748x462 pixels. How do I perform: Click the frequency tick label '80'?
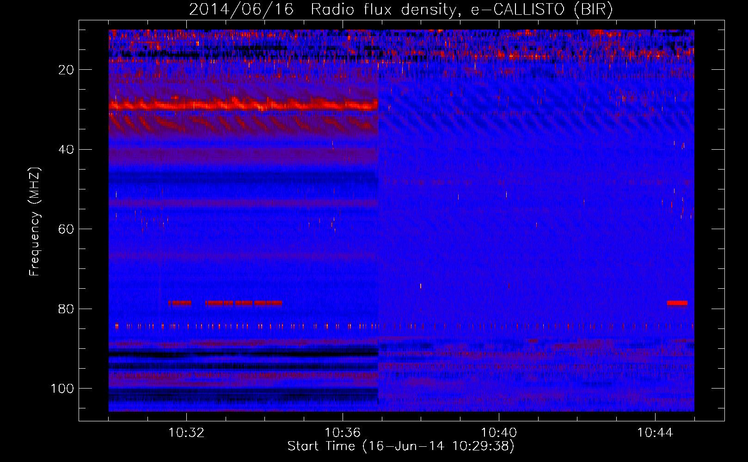67,309
